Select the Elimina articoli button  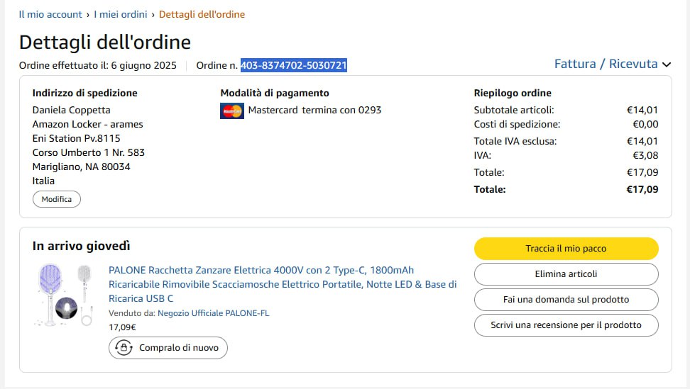(x=566, y=274)
